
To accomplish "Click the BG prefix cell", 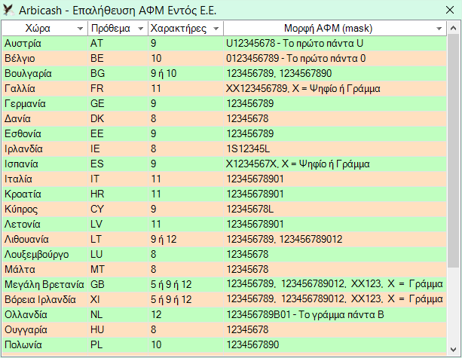I will [x=118, y=73].
